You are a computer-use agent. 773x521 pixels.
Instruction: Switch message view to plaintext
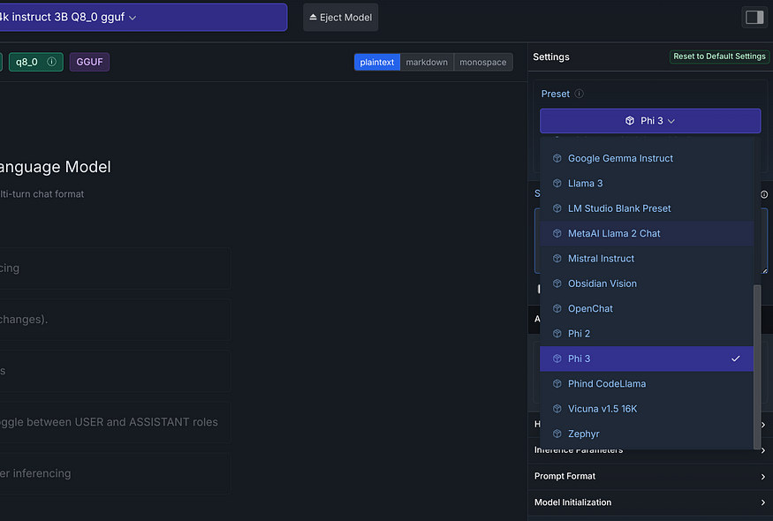click(376, 62)
